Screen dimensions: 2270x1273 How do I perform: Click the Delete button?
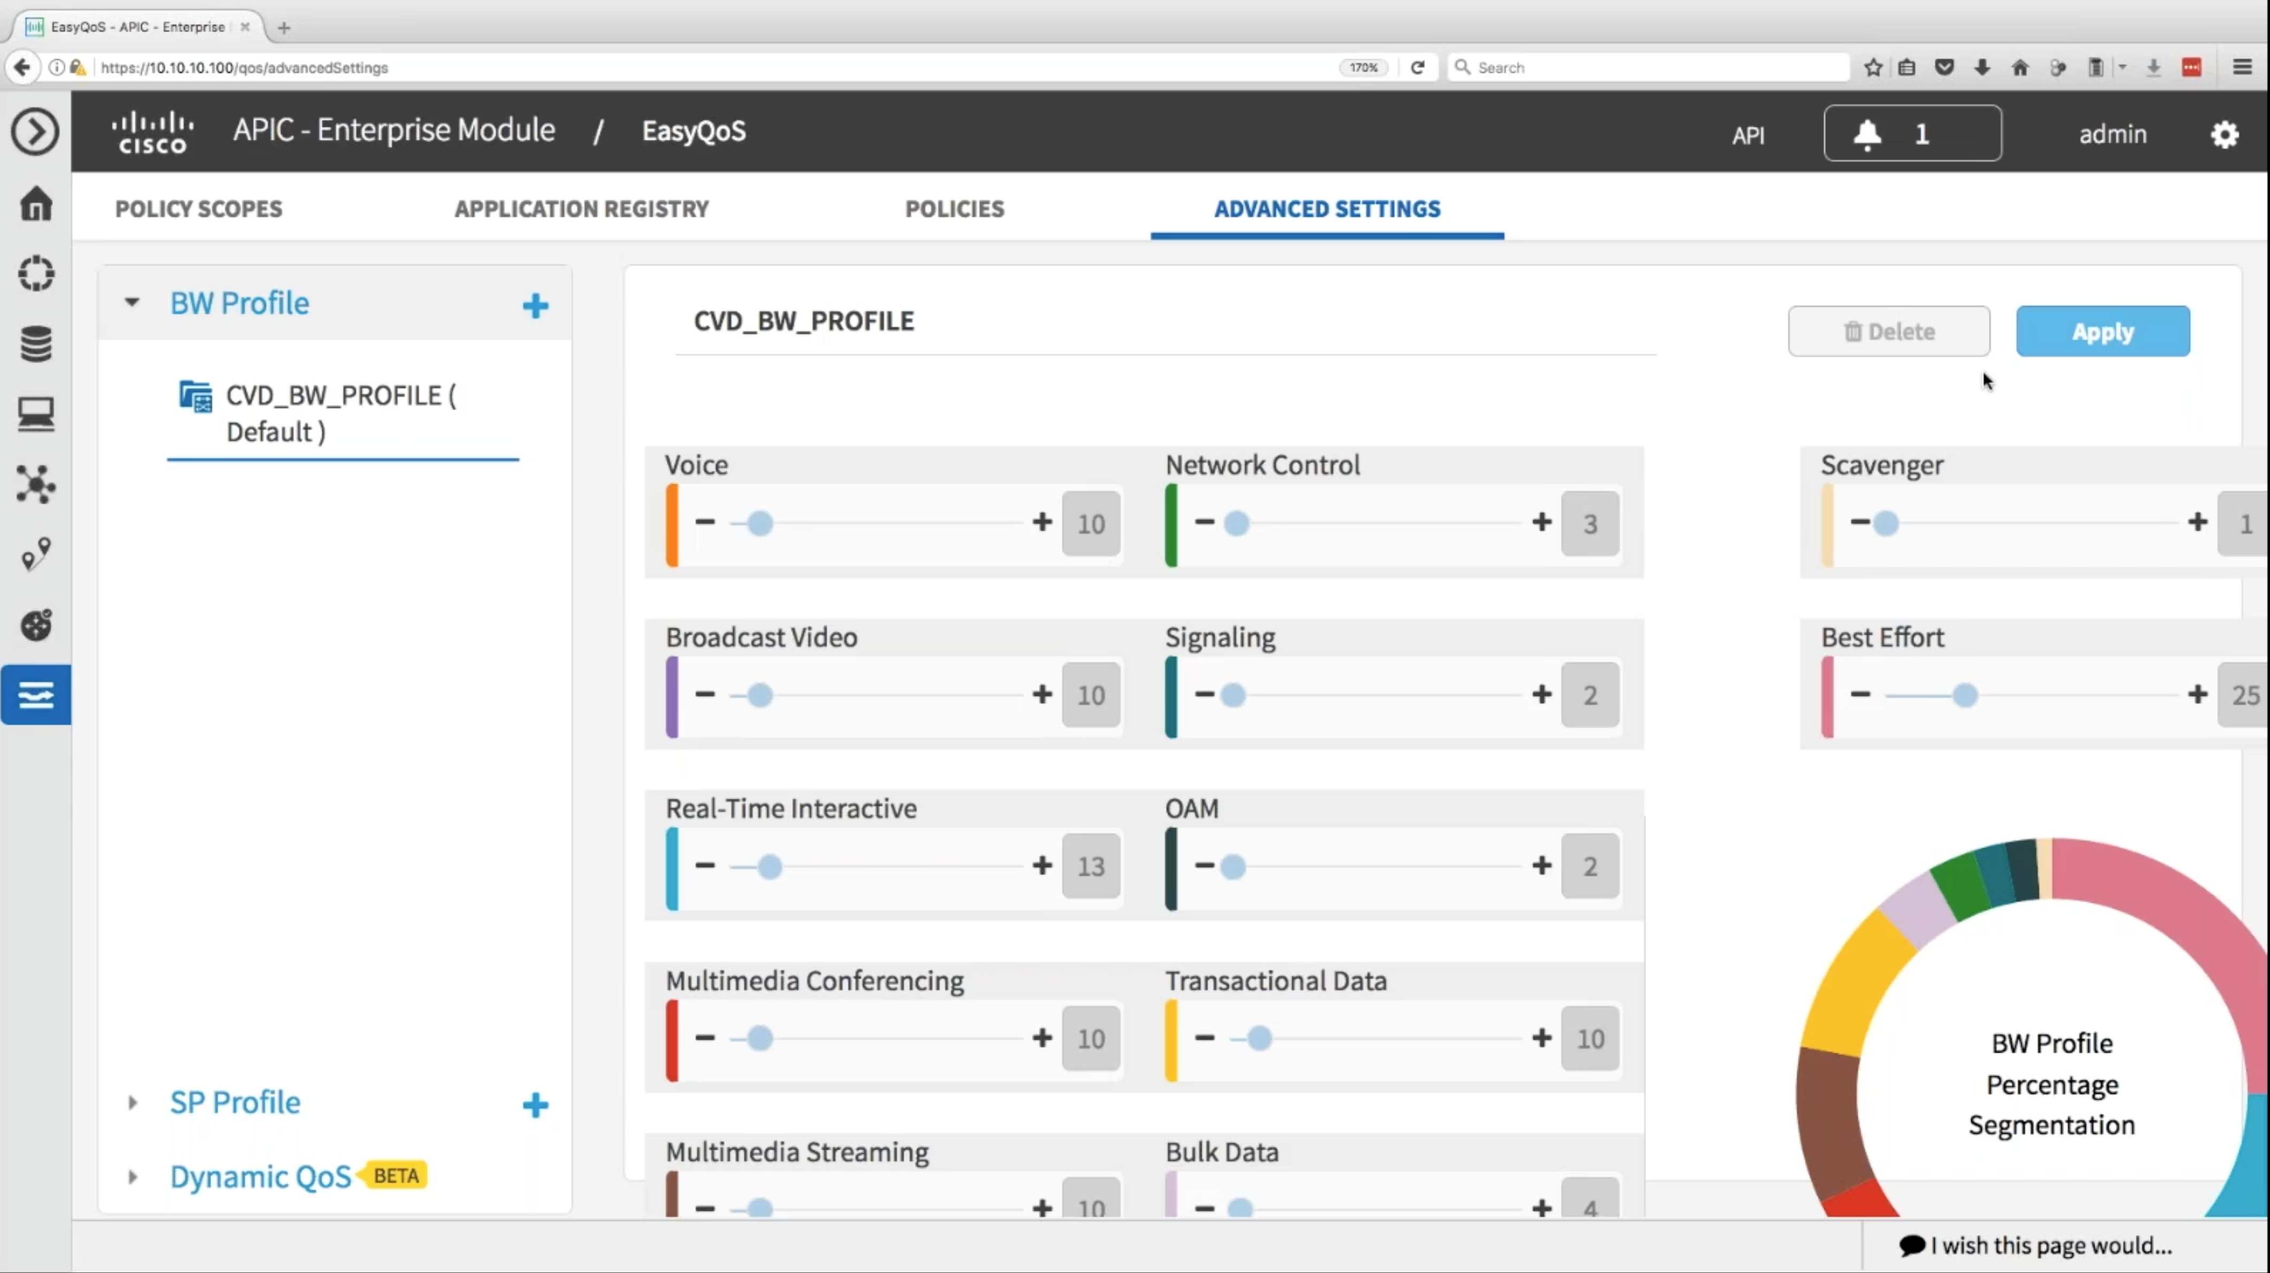point(1889,331)
